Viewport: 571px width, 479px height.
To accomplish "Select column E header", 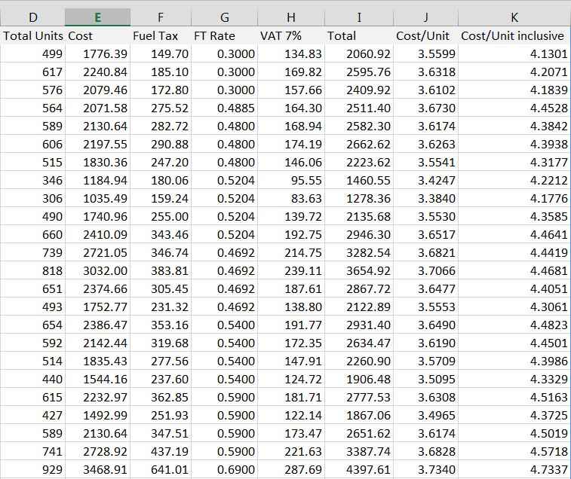I will point(97,17).
